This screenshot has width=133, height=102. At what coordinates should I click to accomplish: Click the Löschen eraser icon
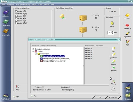point(114,62)
